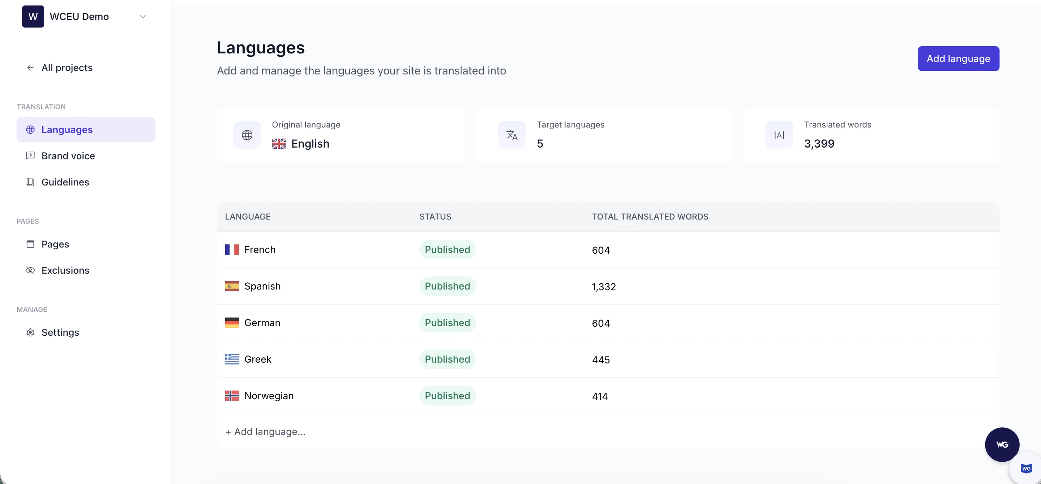
Task: Open the round WG chat widget
Action: click(x=1002, y=444)
